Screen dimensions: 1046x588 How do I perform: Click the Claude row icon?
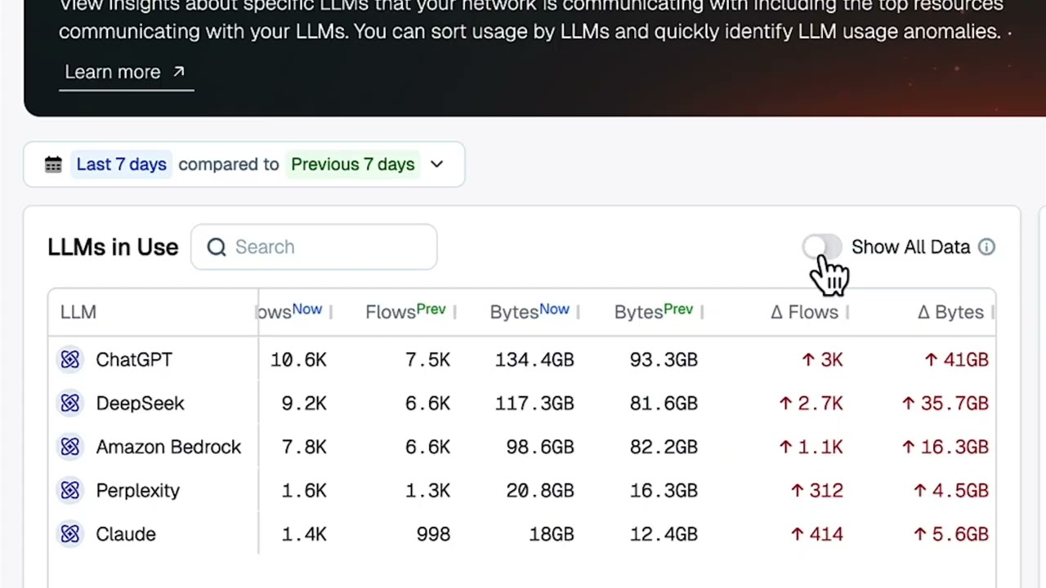coord(70,534)
